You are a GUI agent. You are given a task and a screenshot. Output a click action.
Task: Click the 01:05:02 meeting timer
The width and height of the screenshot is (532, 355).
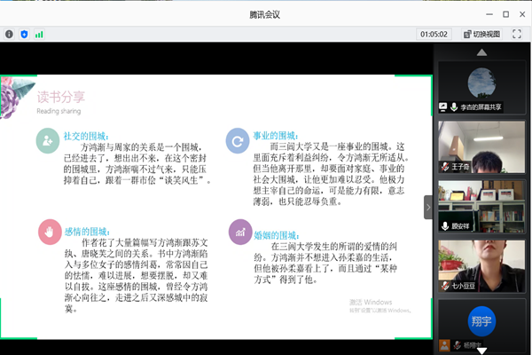[434, 34]
